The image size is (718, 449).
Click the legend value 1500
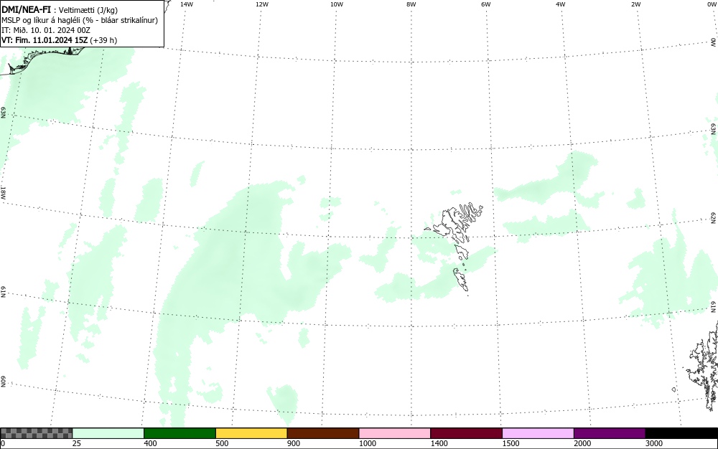(x=511, y=443)
